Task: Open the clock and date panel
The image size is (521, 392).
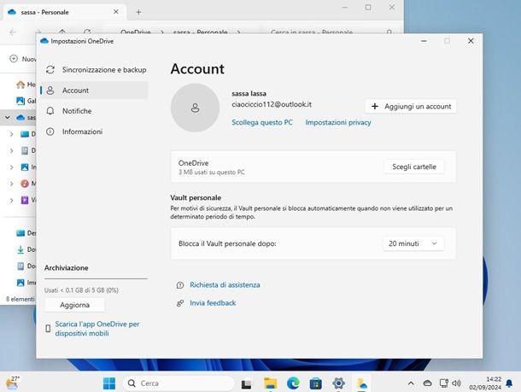Action: 485,383
